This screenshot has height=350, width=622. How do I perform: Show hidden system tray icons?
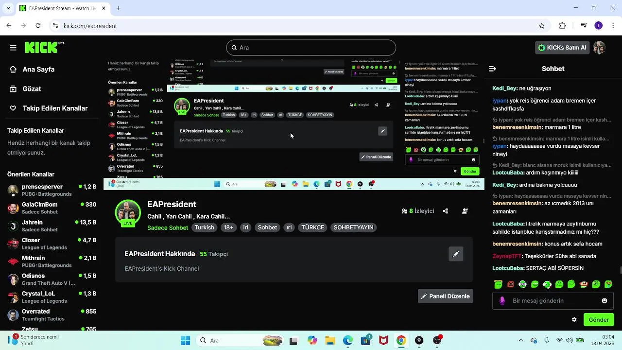[x=521, y=341]
